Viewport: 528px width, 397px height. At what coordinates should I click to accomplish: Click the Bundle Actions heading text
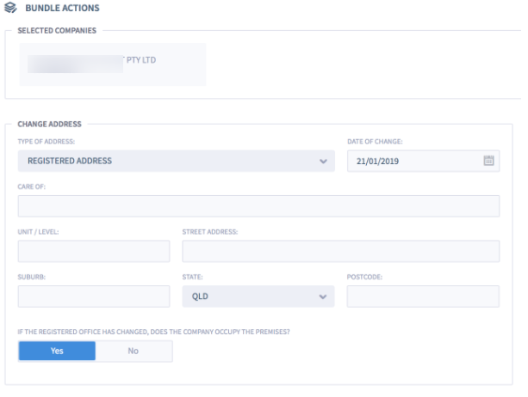[62, 9]
